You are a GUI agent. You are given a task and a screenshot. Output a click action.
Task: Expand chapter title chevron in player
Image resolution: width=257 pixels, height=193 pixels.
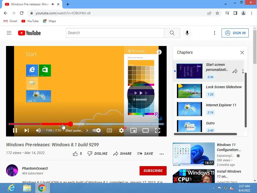87,130
